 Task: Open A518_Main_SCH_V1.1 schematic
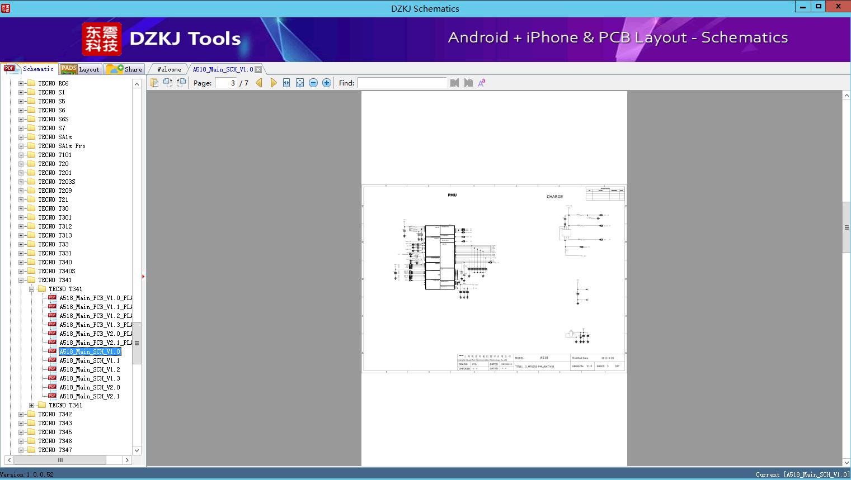click(x=90, y=360)
